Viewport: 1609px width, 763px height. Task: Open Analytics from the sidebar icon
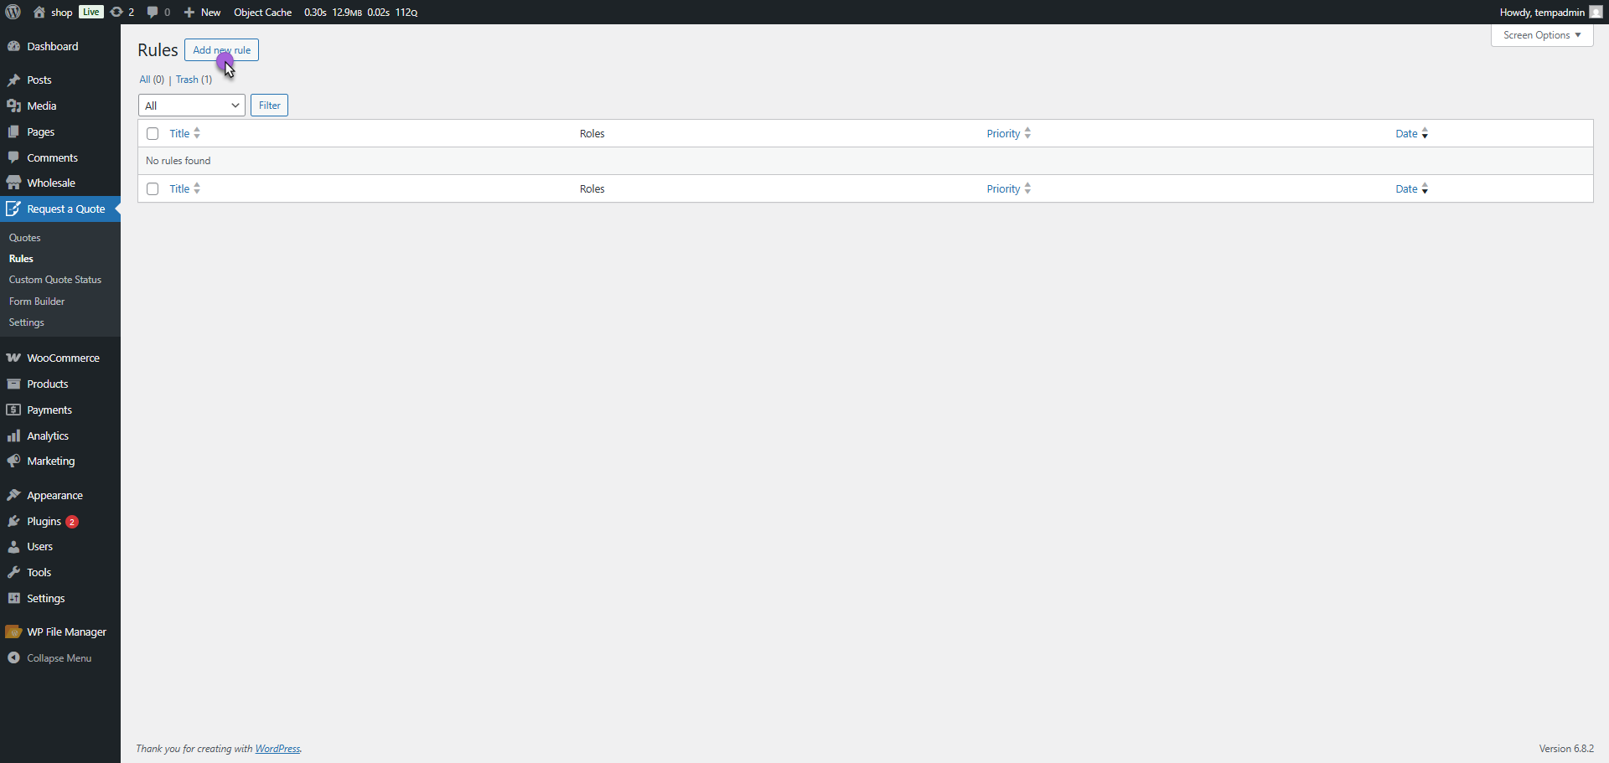pos(13,436)
